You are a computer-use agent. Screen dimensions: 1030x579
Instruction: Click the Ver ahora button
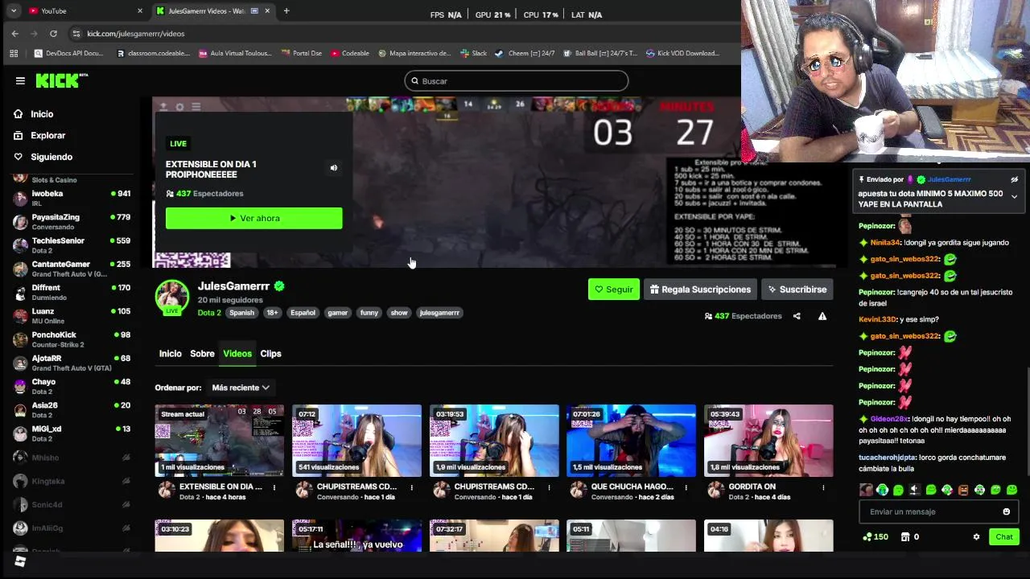[x=253, y=218]
